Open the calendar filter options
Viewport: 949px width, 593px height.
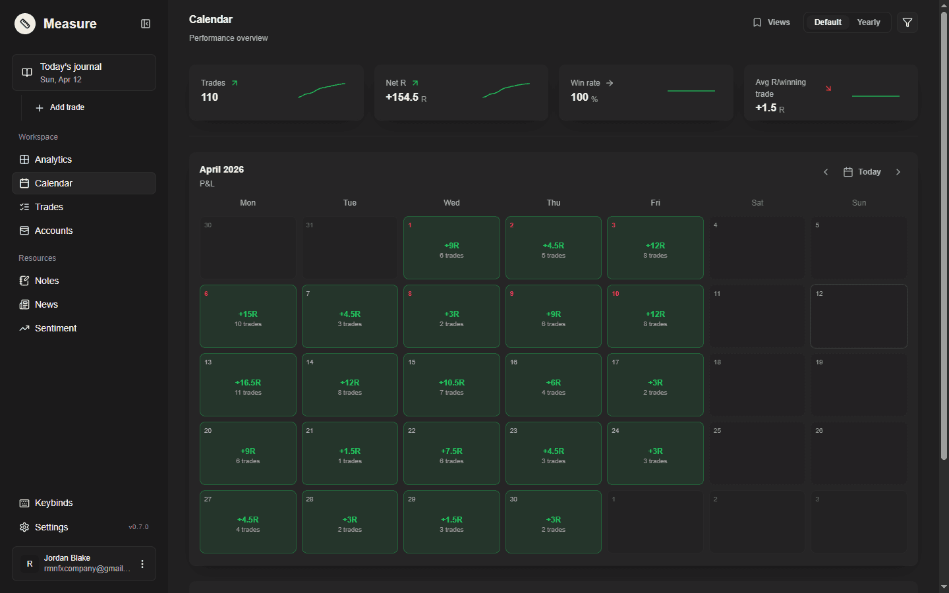coord(907,22)
